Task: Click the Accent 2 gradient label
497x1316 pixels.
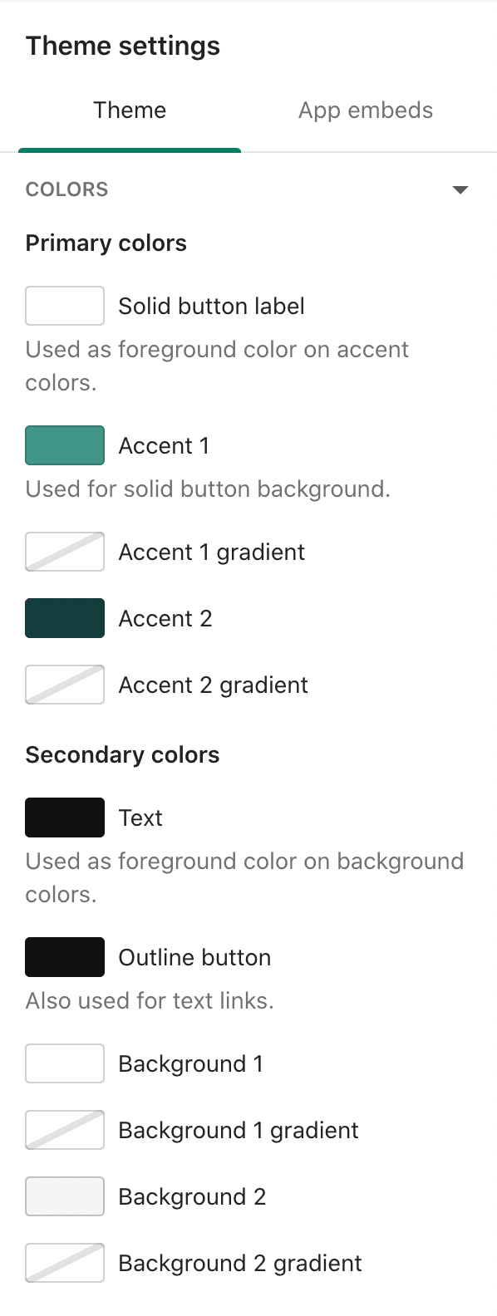Action: 214,685
